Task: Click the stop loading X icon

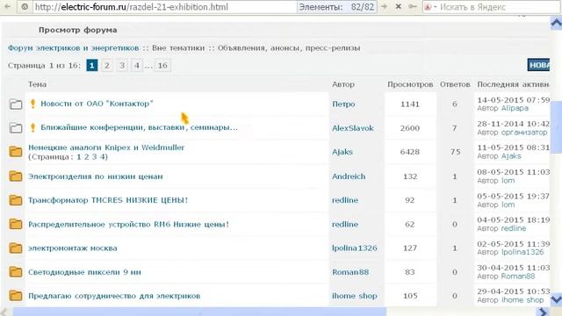Action: coord(398,6)
